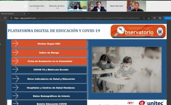Open the browser Favorites list icon
Image resolution: width=171 pixels, height=105 pixels.
click(154, 18)
